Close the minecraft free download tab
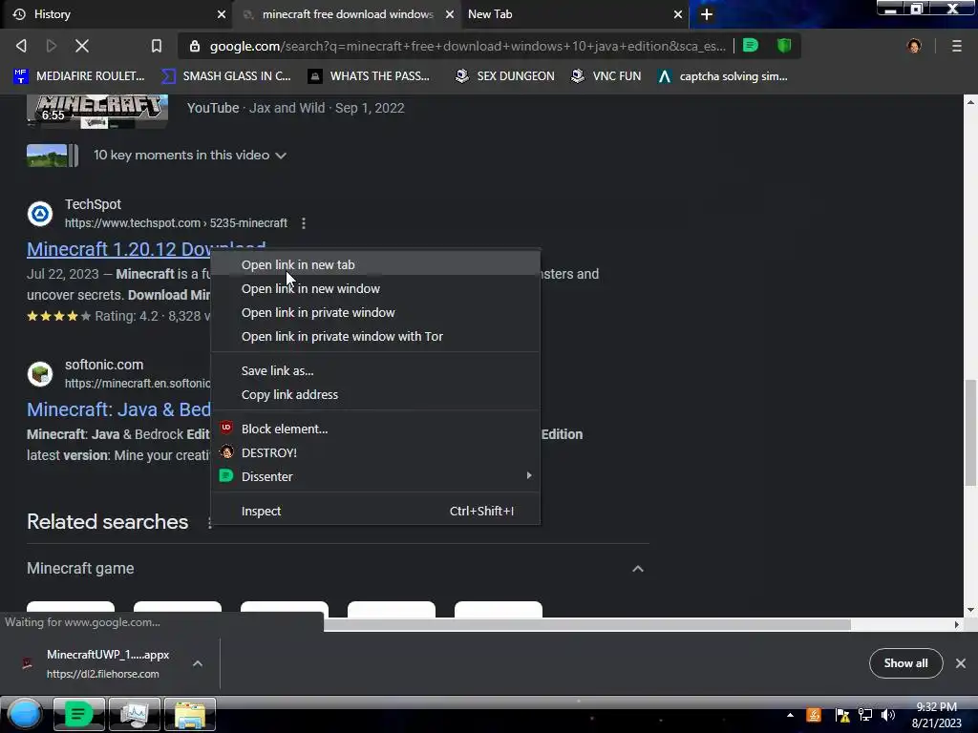This screenshot has height=733, width=978. [449, 14]
